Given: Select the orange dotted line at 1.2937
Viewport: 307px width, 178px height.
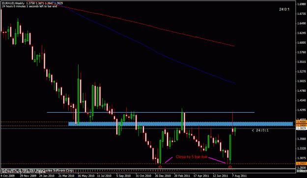Looking at the screenshot, I should (x=148, y=164).
